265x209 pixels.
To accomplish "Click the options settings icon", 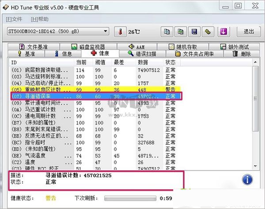I will [208, 32].
